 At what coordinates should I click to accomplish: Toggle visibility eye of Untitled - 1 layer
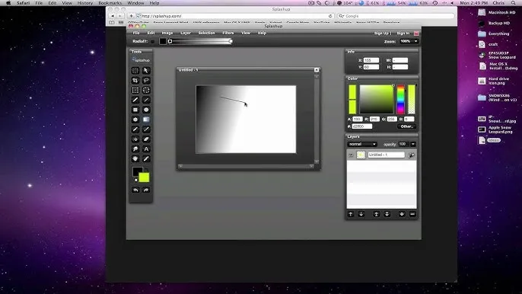point(351,155)
